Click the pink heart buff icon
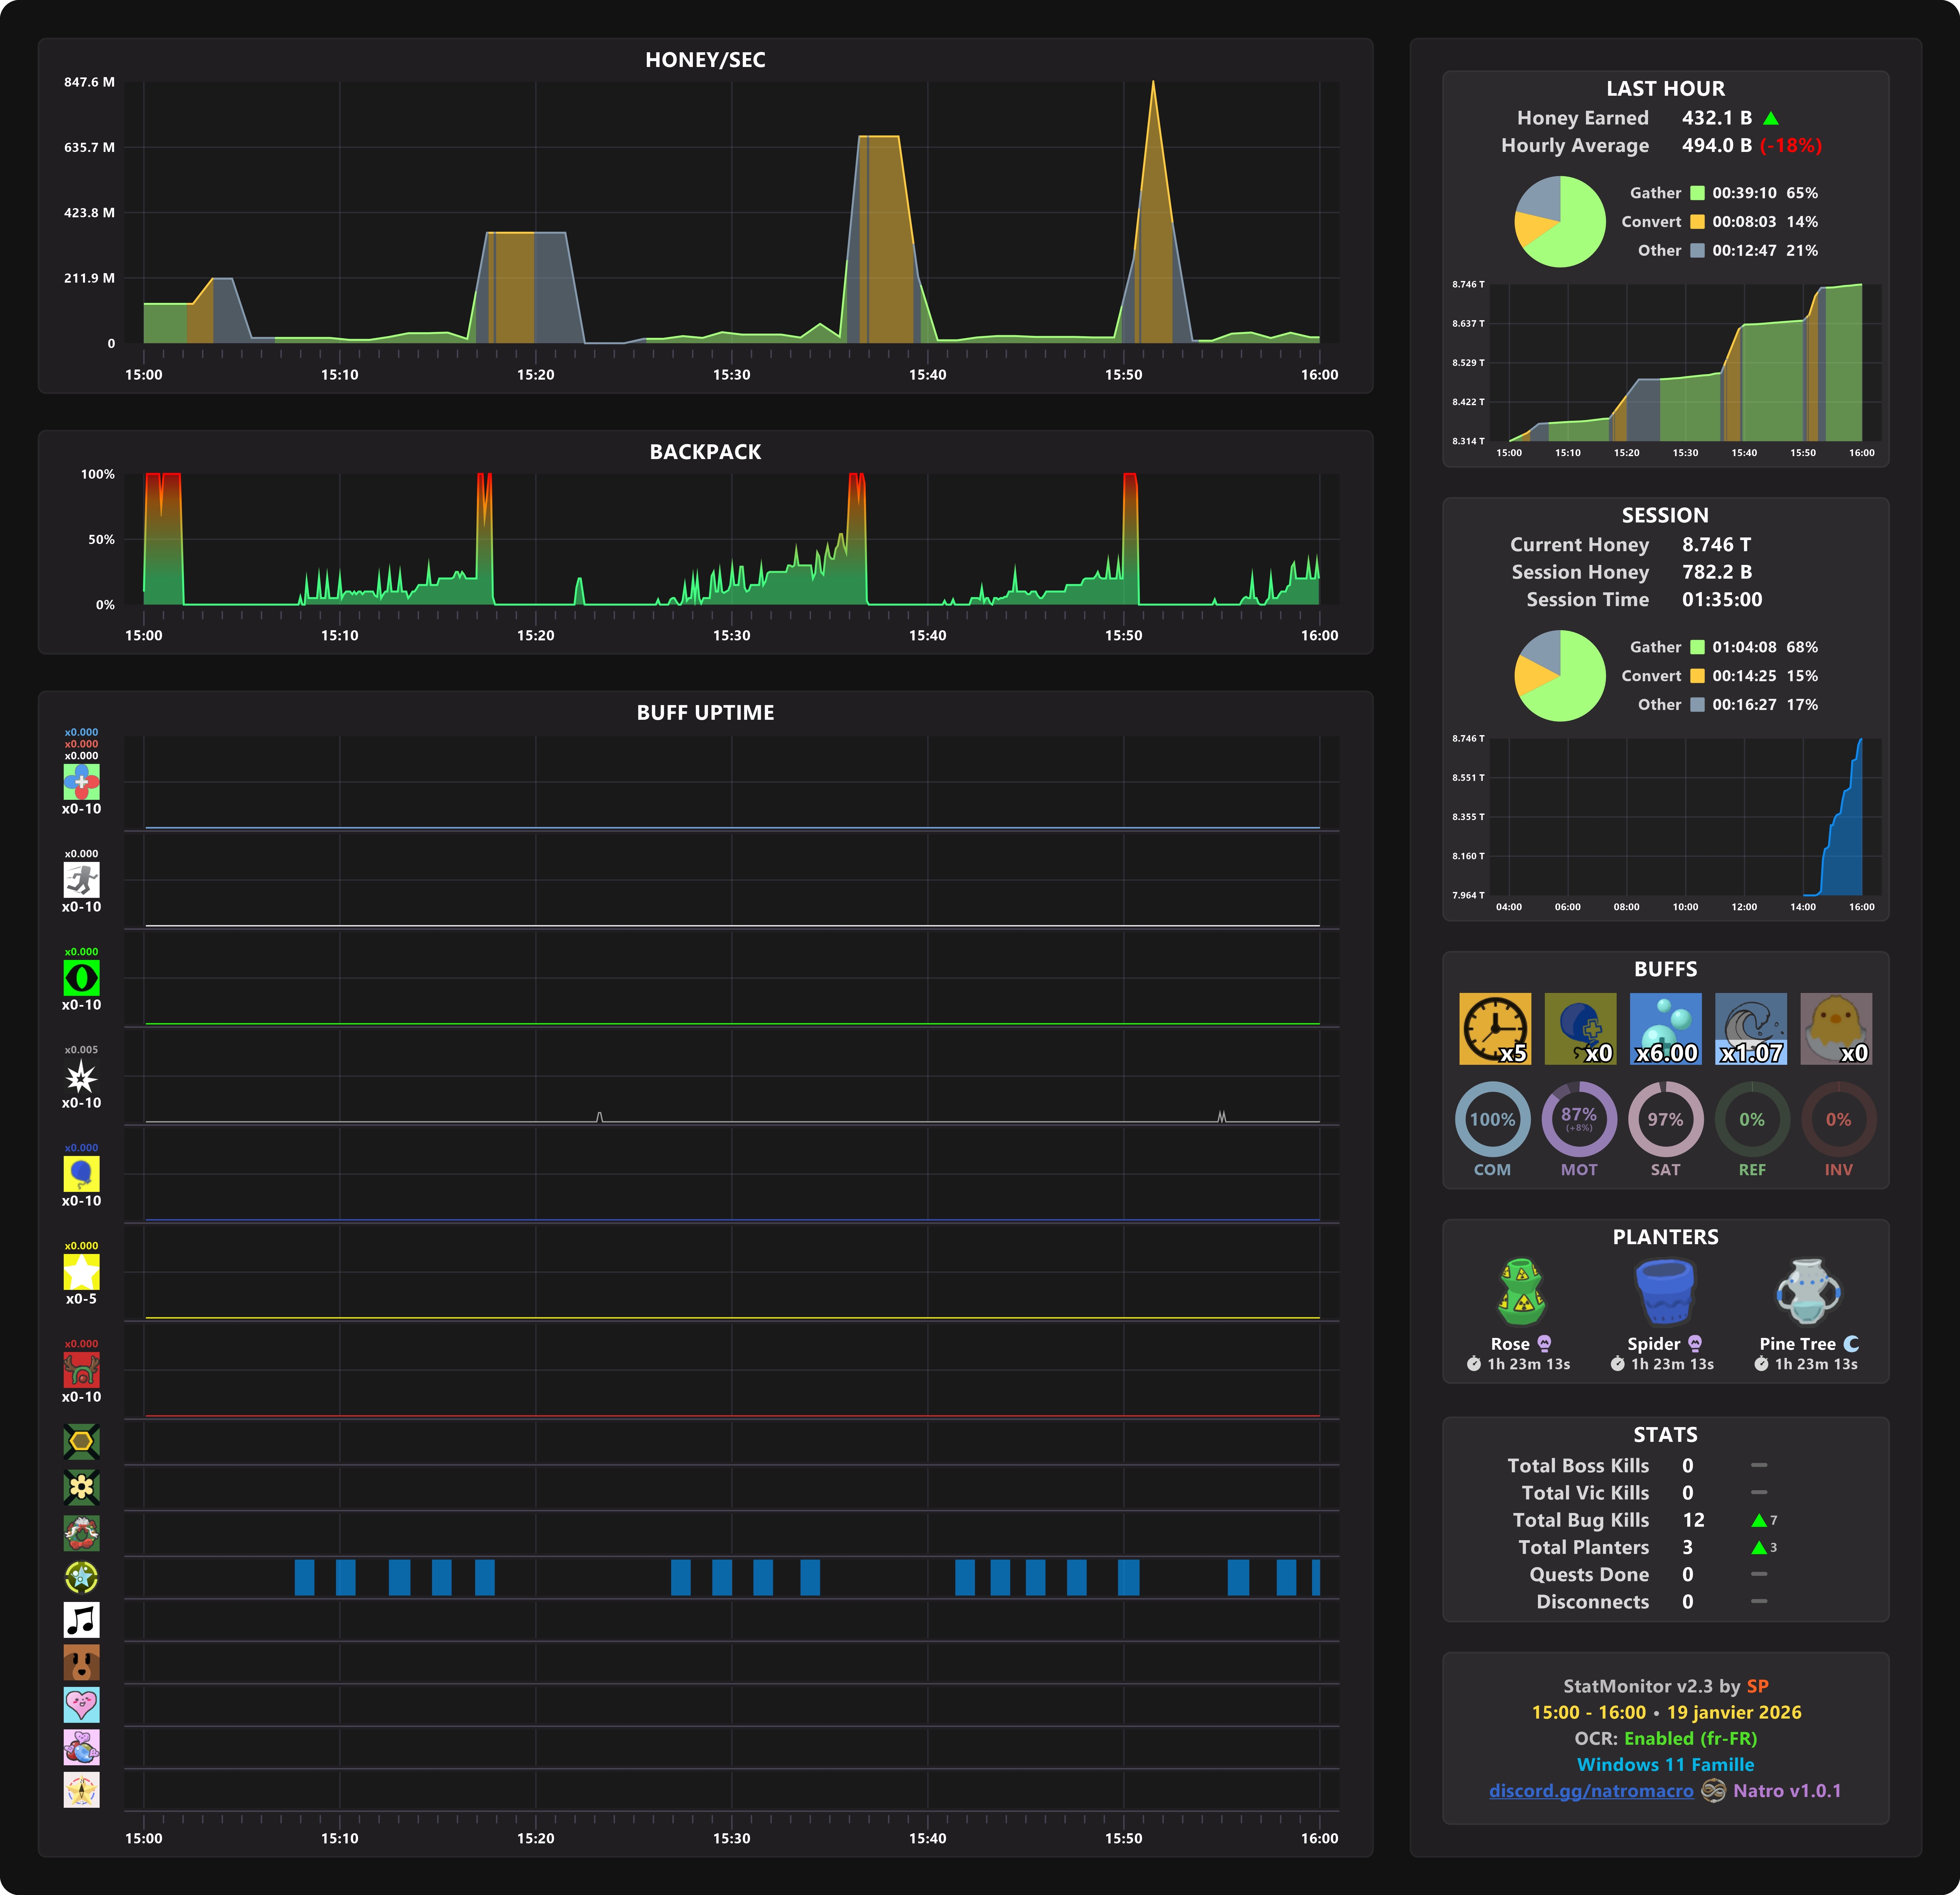 [81, 1705]
